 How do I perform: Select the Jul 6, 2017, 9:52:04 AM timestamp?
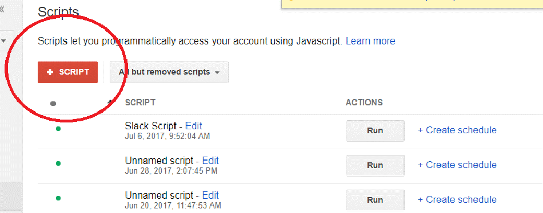click(x=167, y=136)
